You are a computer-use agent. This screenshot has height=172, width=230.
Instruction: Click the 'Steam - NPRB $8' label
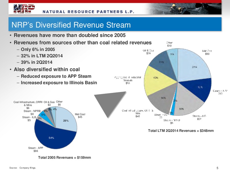point(32,112)
